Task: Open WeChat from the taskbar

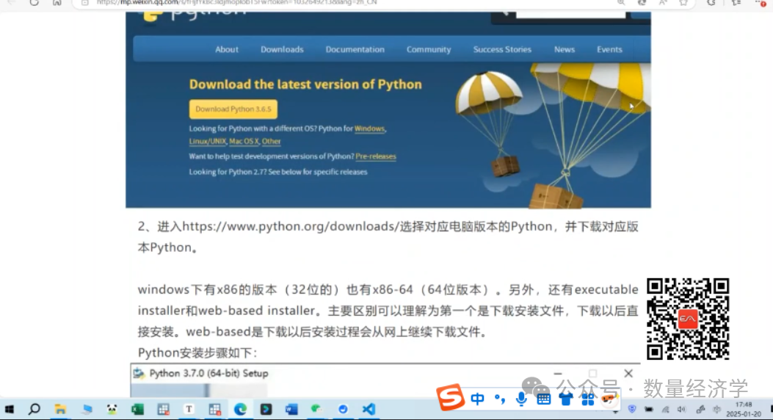Action: click(x=316, y=409)
